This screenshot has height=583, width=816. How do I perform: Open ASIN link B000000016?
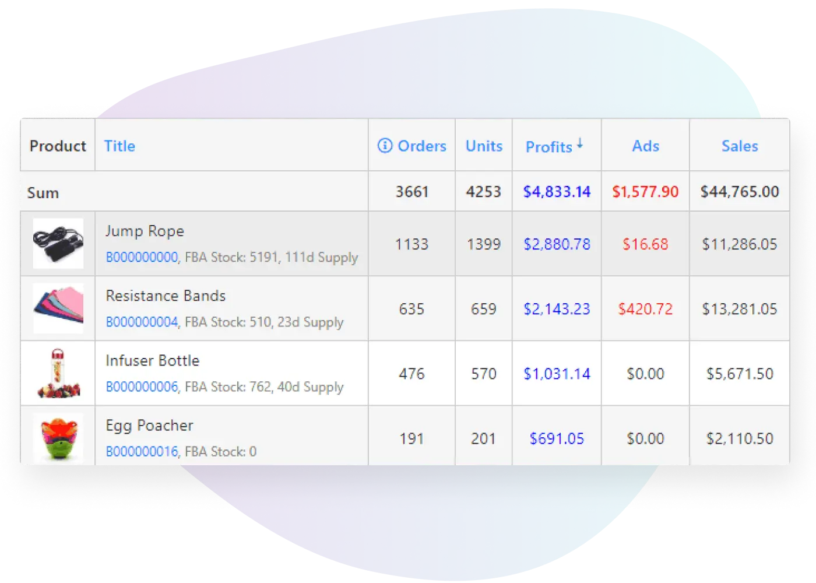point(142,451)
